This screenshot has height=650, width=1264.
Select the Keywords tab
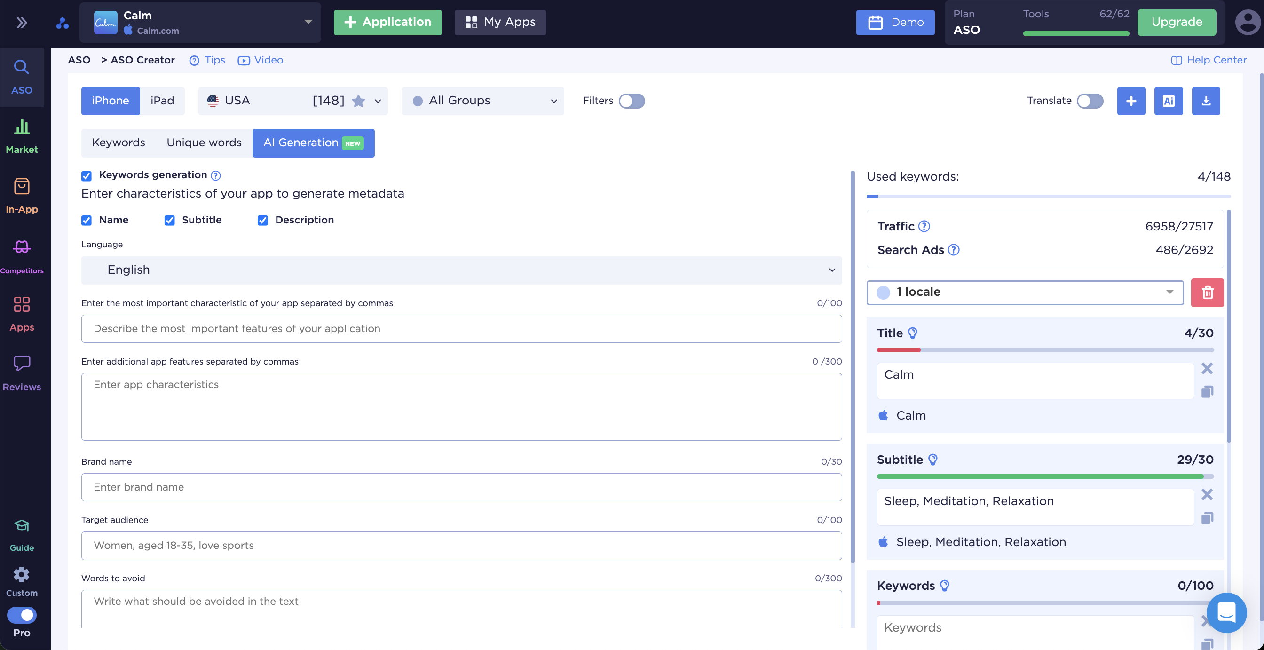click(x=118, y=143)
